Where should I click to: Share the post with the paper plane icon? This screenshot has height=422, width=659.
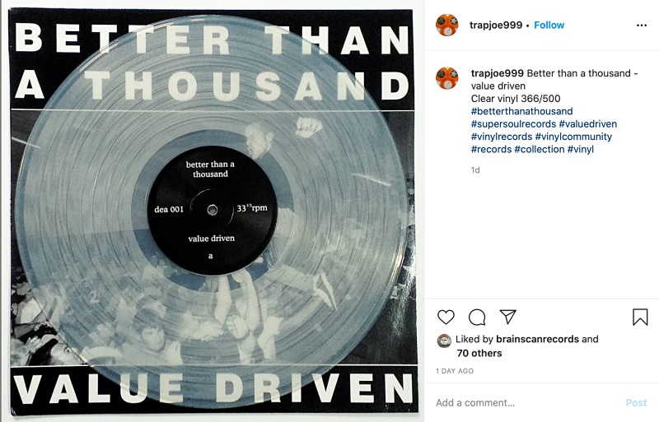(507, 317)
